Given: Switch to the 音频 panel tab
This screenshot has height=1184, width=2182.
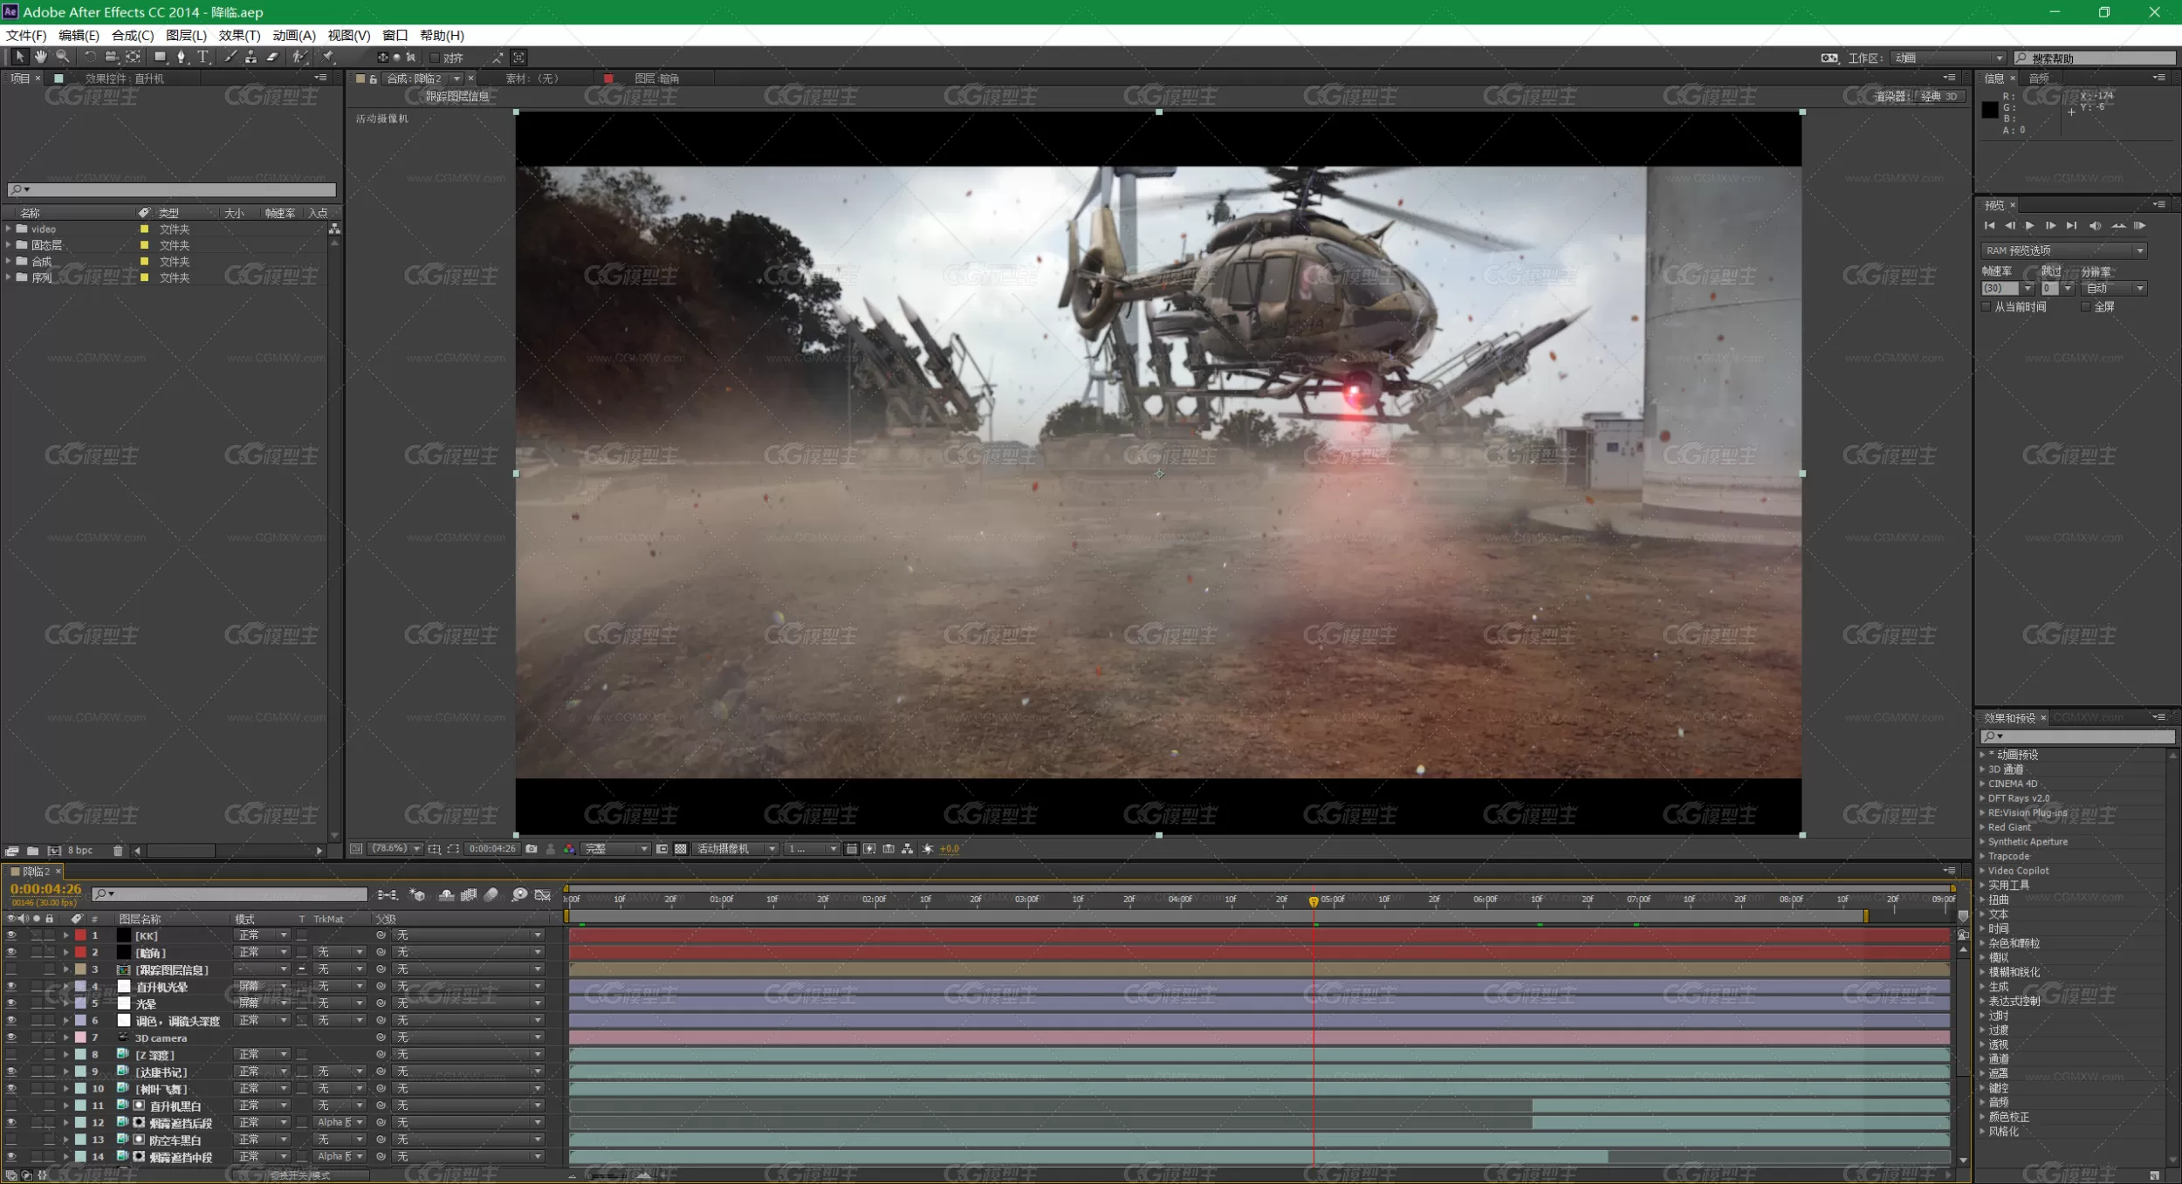Looking at the screenshot, I should [2038, 79].
